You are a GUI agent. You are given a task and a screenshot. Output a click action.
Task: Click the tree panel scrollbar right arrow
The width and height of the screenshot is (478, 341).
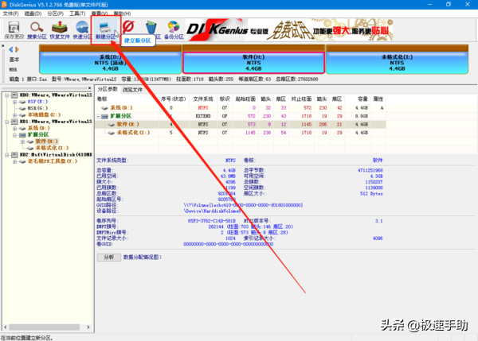pyautogui.click(x=88, y=327)
